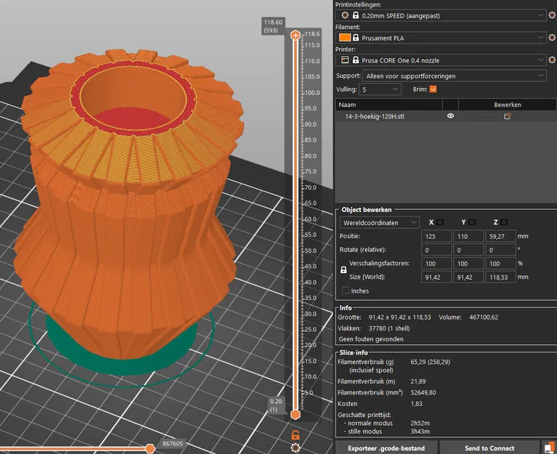Viewport: 557px width, 454px height.
Task: Toggle the uniform scaling lock icon
Action: pyautogui.click(x=343, y=269)
